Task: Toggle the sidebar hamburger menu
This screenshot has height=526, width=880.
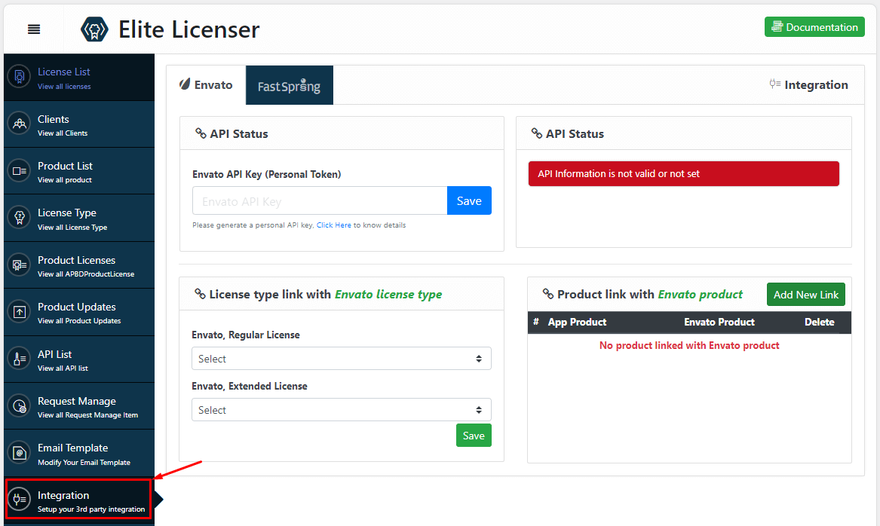Action: 33,29
